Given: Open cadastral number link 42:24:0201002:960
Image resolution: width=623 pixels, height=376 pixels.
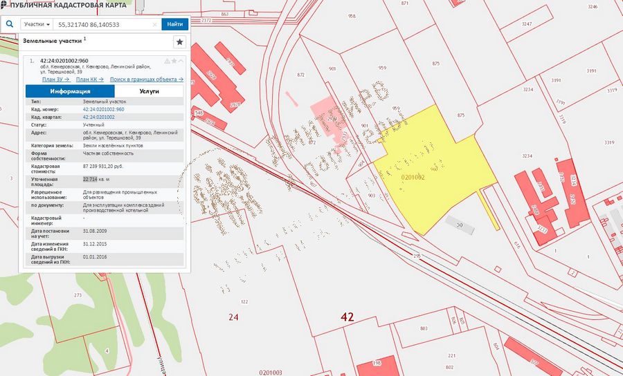Looking at the screenshot, I should coord(103,109).
